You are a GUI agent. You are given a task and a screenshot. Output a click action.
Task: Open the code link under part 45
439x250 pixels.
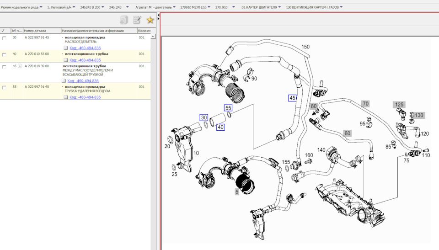coord(83,81)
